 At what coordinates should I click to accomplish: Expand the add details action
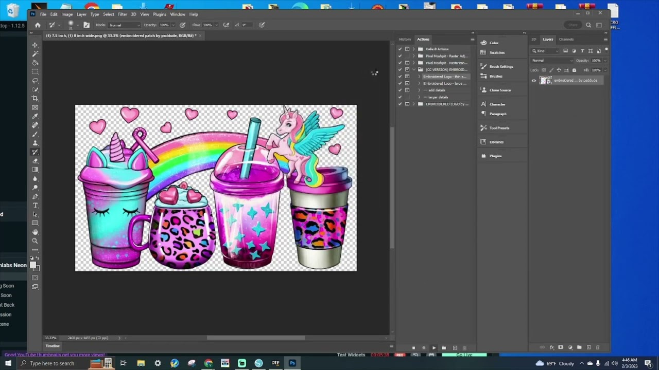[x=419, y=90]
